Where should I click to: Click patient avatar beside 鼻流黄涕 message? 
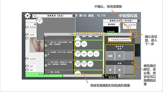tap(27, 59)
